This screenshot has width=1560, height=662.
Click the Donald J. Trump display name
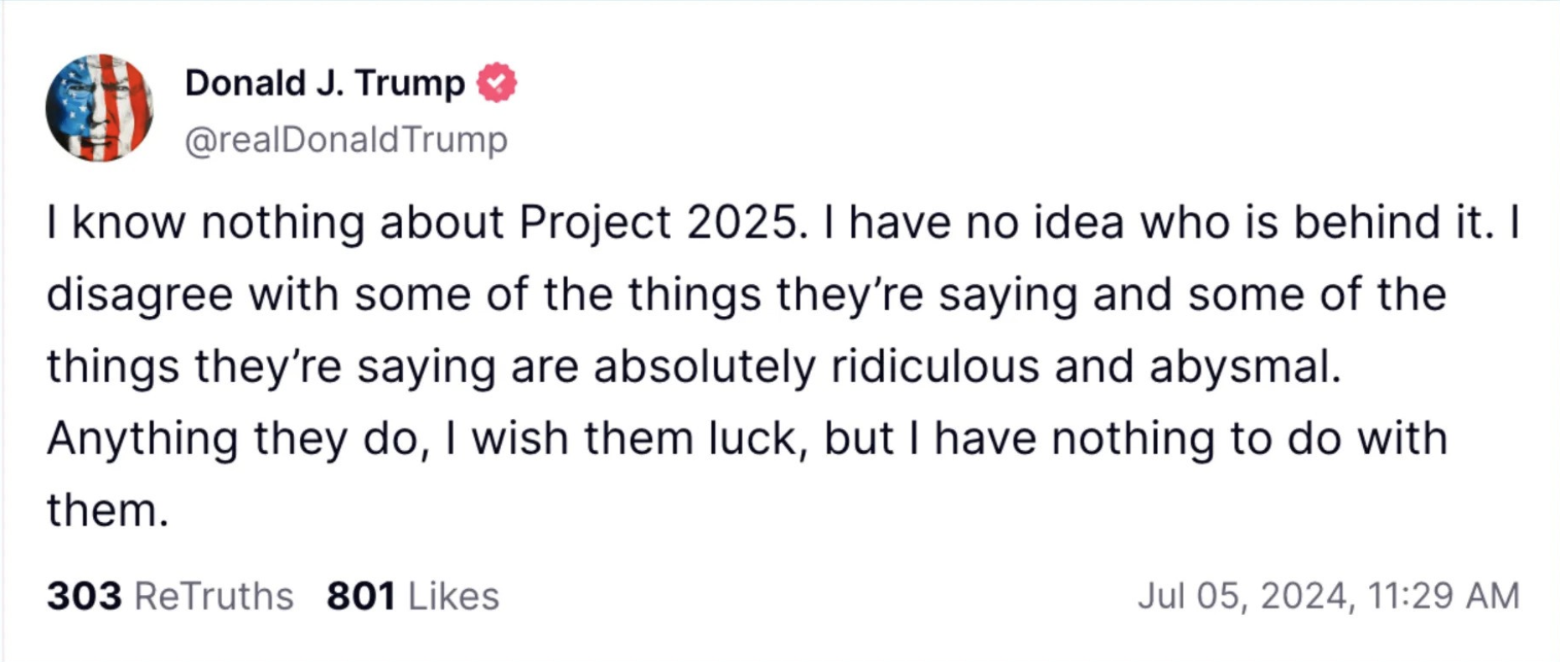click(324, 83)
